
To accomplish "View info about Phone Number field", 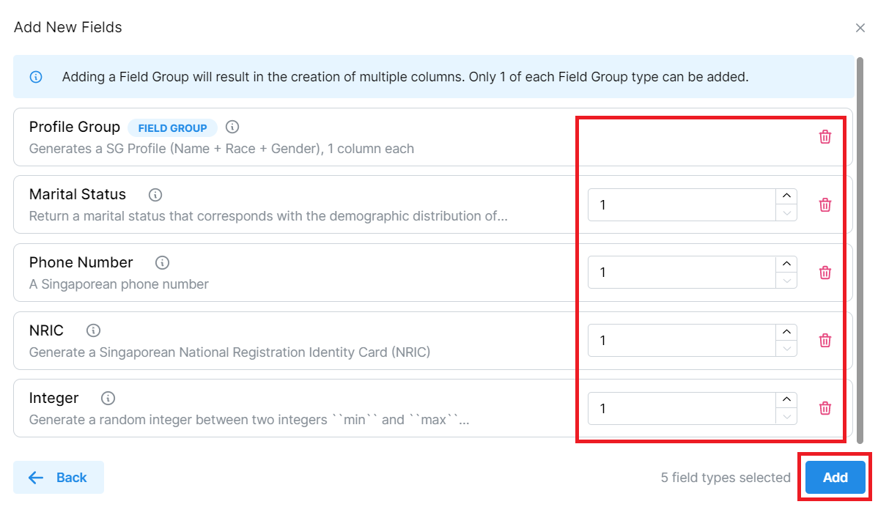I will tap(163, 262).
